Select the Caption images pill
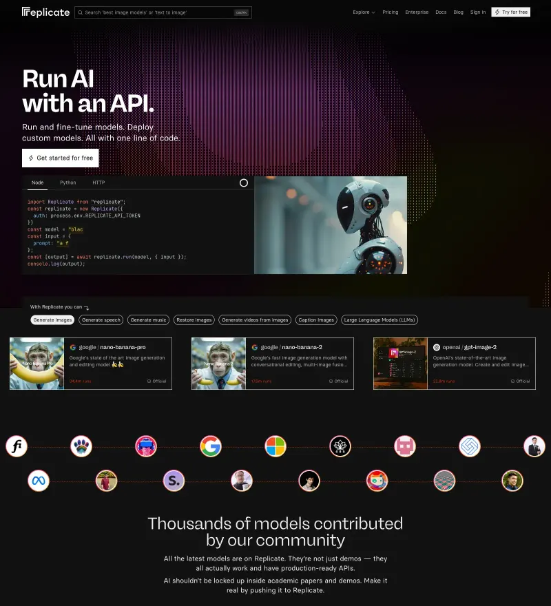 click(316, 320)
